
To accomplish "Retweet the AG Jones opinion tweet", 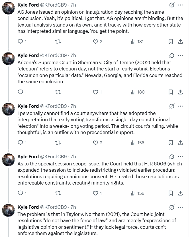I will click(58, 42).
